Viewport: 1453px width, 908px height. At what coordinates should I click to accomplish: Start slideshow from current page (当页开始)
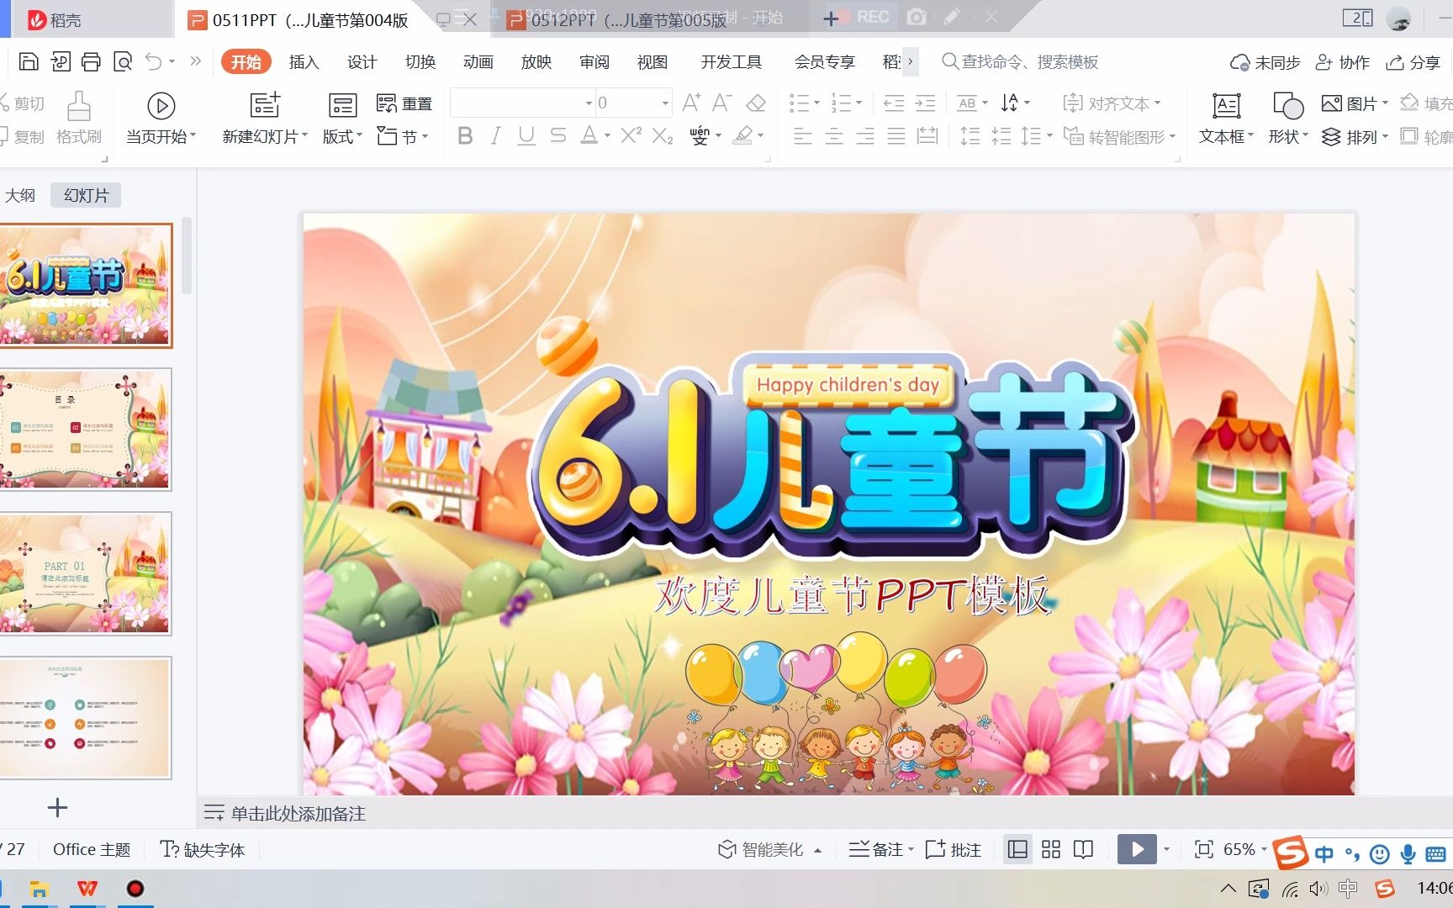pyautogui.click(x=160, y=118)
